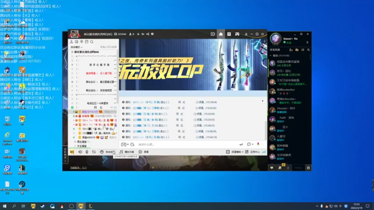Image resolution: width=374 pixels, height=210 pixels.
Task: Toggle the microphone icon in YY bottom toolbar
Action: [x=87, y=152]
